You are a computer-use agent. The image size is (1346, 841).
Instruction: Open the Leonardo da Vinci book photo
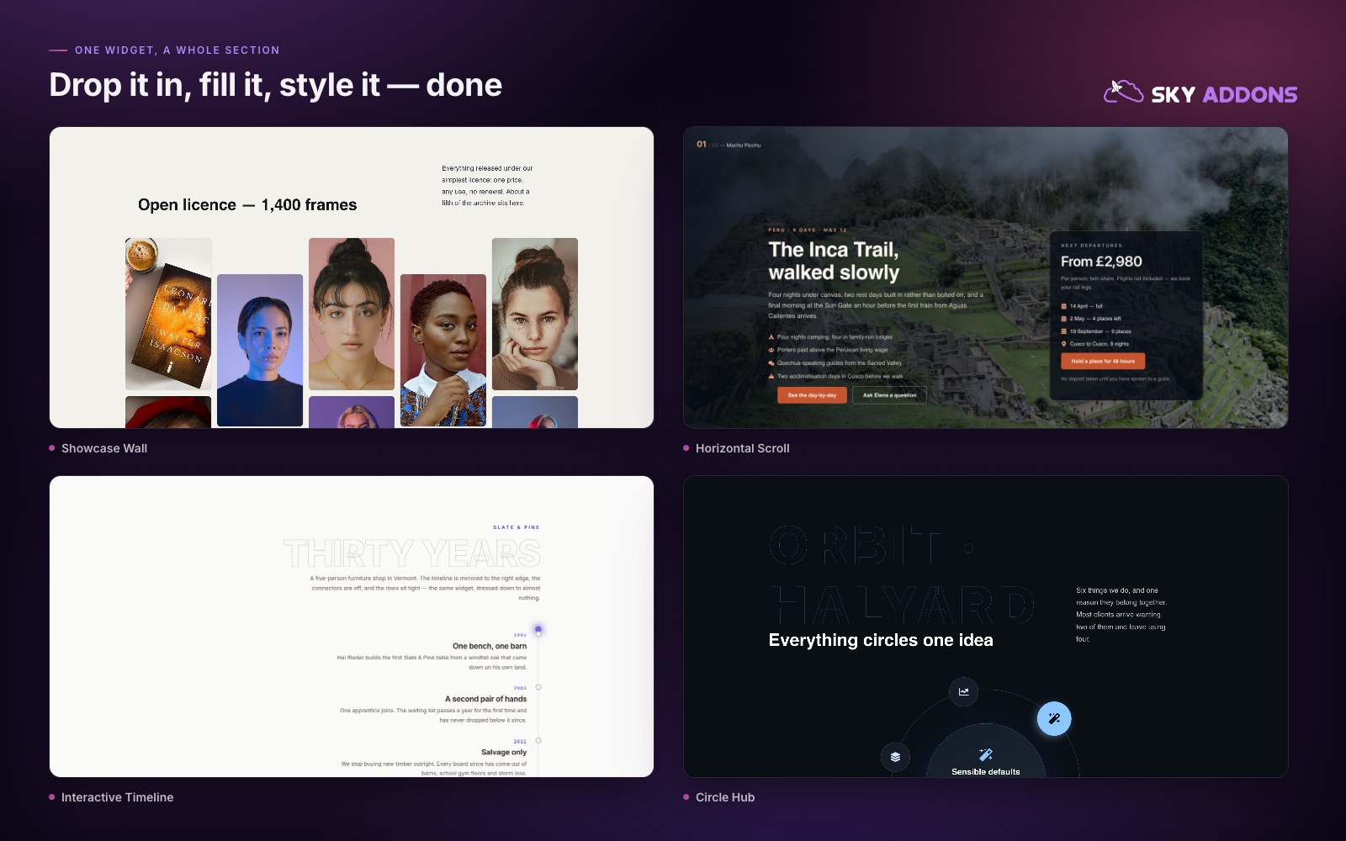pos(168,314)
